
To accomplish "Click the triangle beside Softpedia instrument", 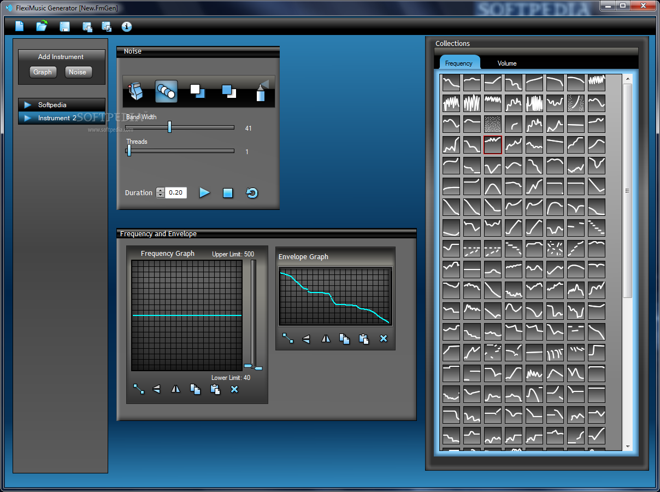I will (28, 105).
